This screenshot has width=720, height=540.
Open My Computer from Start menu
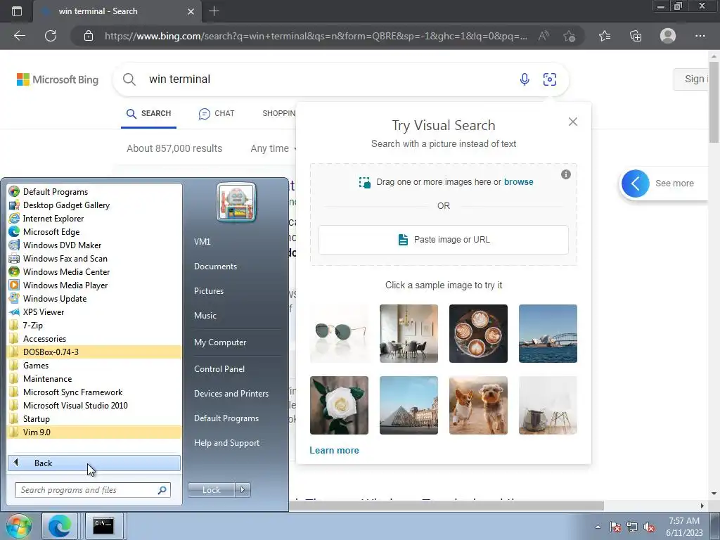pos(220,342)
